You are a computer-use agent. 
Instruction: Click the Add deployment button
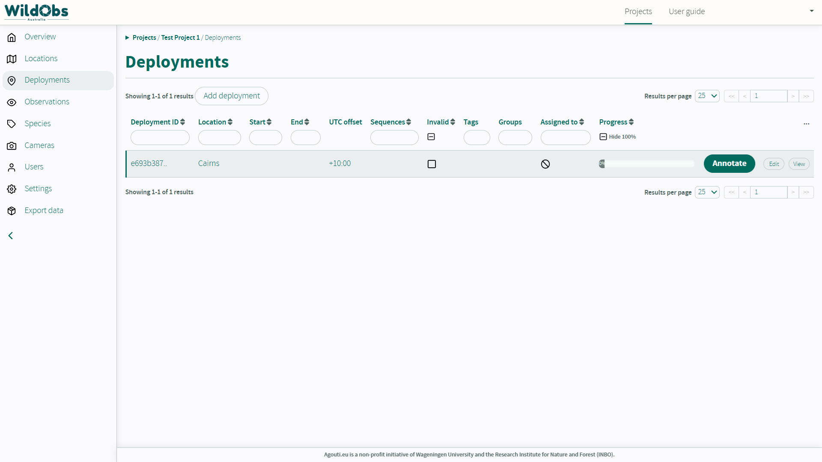point(231,96)
